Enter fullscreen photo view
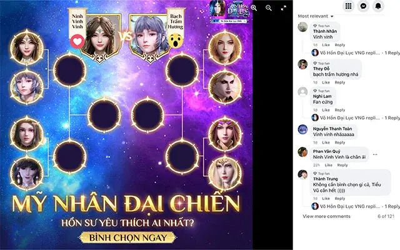 tap(283, 8)
